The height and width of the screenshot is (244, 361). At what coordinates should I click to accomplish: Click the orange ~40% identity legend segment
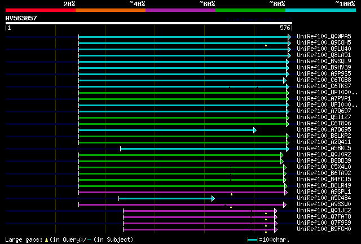pyautogui.click(x=111, y=10)
